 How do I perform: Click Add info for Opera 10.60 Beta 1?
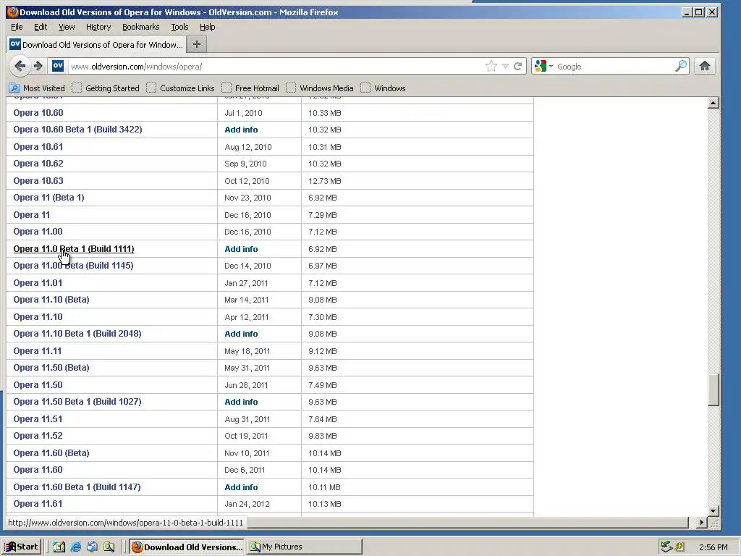pos(241,130)
